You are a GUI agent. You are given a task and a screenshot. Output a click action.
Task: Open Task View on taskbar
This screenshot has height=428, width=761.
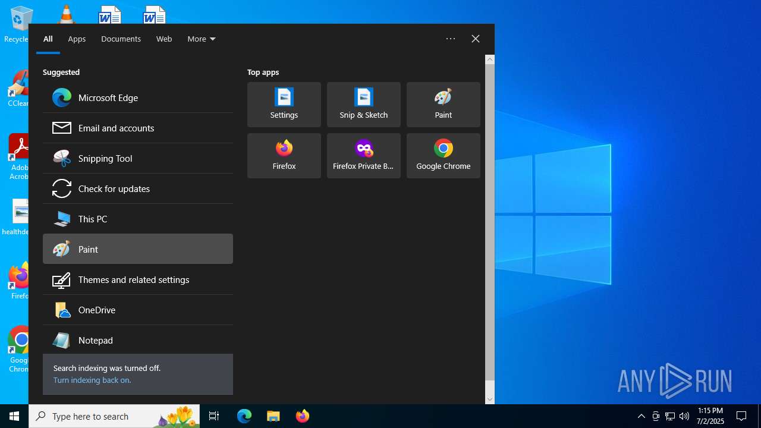click(x=214, y=416)
